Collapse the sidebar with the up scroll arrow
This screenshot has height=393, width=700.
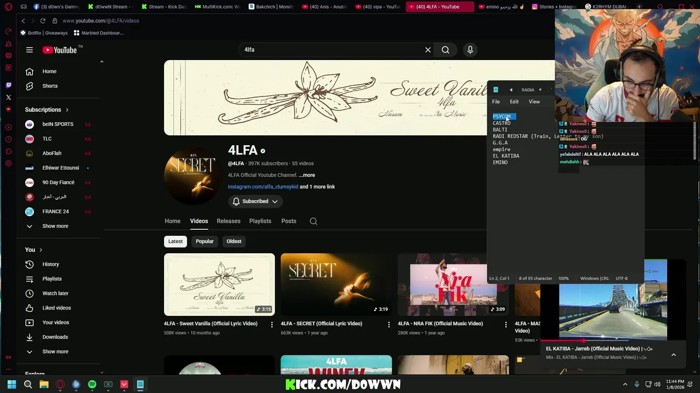[x=102, y=62]
